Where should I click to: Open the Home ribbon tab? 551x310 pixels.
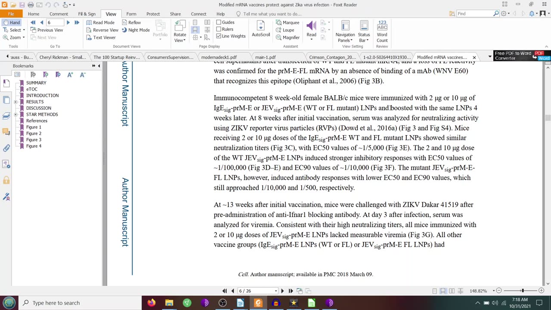point(34,14)
